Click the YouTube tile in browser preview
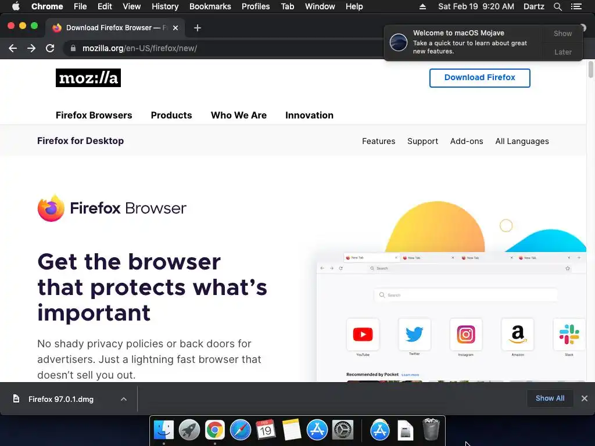This screenshot has width=595, height=446. (x=363, y=334)
